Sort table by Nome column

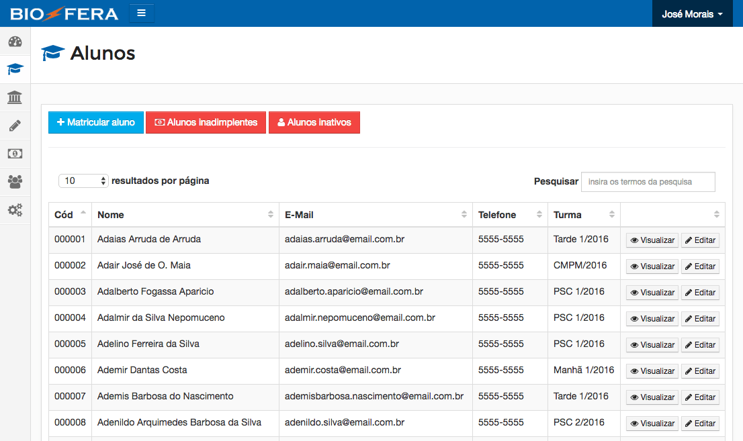tap(185, 215)
